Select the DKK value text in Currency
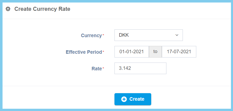Viewport: 233px width, 111px height. click(x=124, y=35)
